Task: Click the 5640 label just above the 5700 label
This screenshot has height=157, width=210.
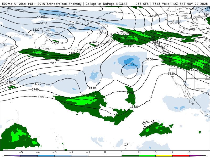Action: 92,88
